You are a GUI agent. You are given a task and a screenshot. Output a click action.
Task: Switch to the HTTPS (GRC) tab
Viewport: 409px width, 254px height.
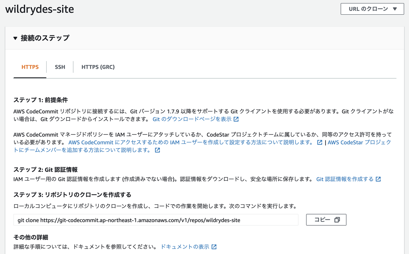coord(98,67)
